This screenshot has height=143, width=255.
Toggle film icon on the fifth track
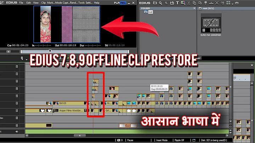17,96
